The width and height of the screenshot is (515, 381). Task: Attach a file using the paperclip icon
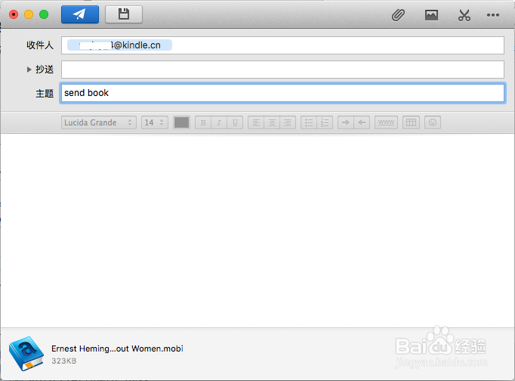[398, 15]
